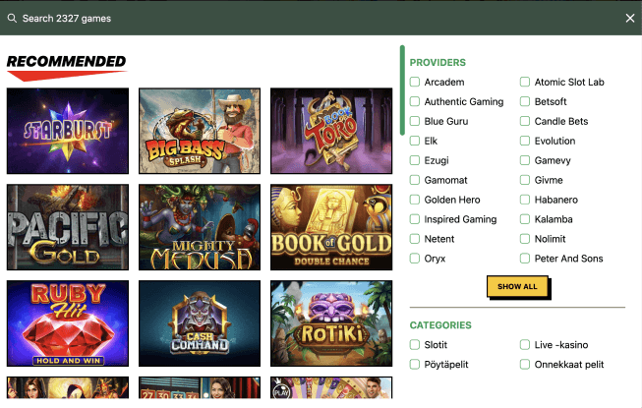This screenshot has height=408, width=642.
Task: Launch Ruby Hit Hold and Win
Action: [68, 323]
